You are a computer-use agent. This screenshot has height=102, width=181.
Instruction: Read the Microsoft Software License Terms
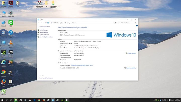(82, 65)
